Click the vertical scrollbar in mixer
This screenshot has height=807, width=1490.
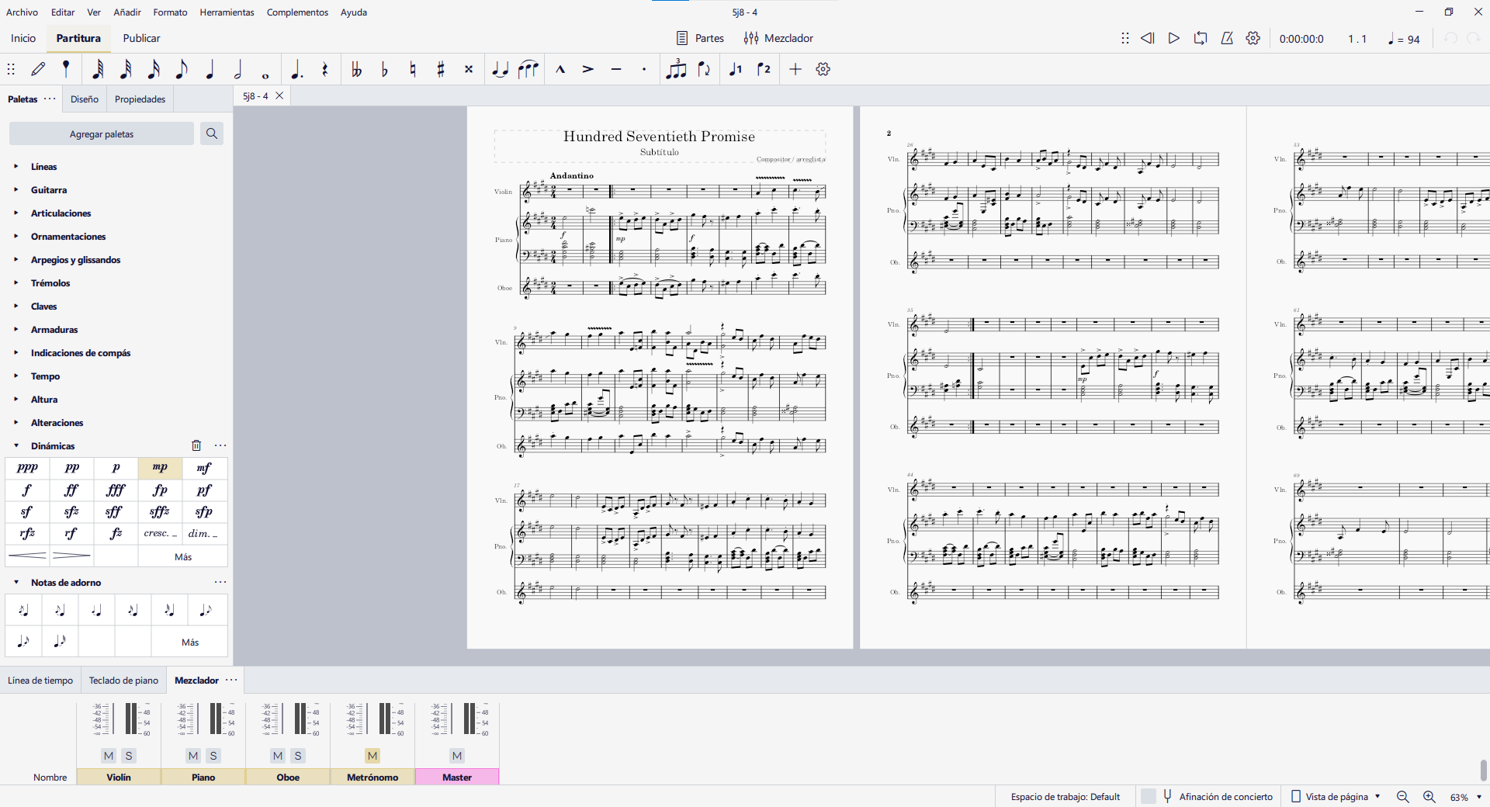1483,771
